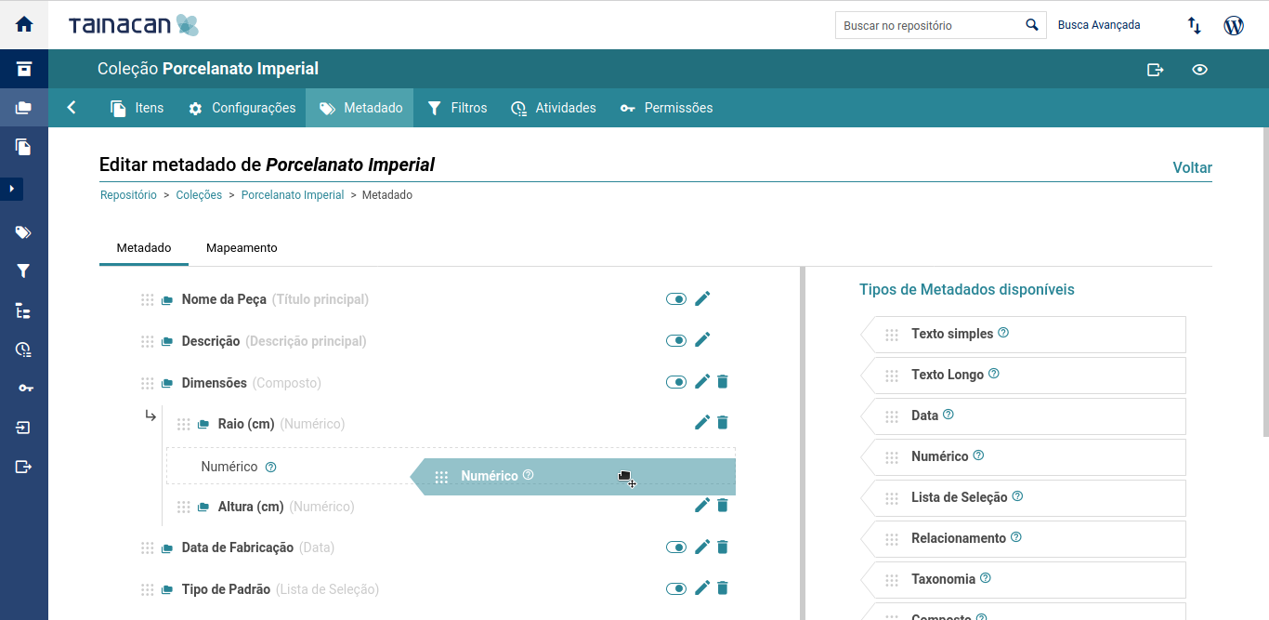The height and width of the screenshot is (620, 1269).
Task: Open the collections icon in sidebar
Action: point(24,108)
